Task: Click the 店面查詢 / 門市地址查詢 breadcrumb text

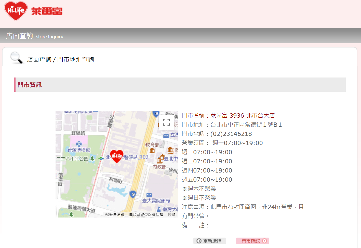Action: pos(60,59)
